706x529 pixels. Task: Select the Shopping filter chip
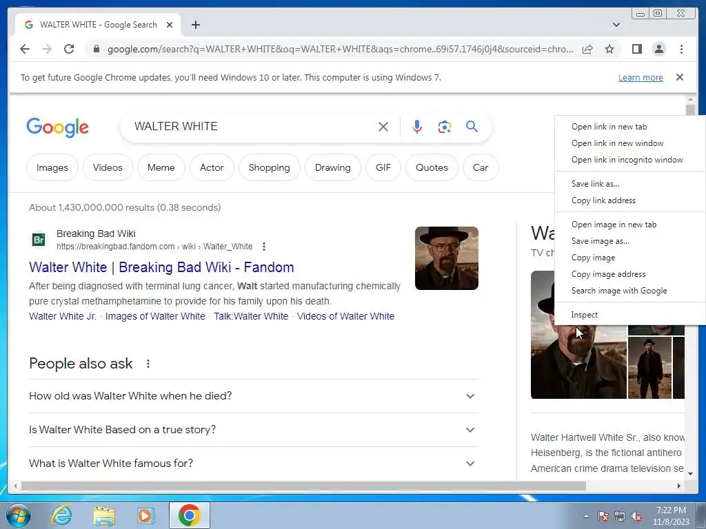point(270,168)
